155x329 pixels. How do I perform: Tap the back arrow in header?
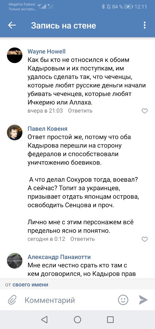pos(12,25)
